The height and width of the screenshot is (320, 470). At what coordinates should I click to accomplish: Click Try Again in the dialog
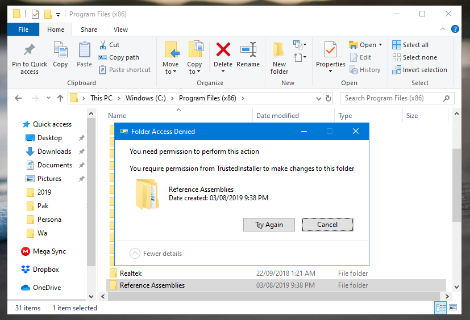tap(269, 225)
